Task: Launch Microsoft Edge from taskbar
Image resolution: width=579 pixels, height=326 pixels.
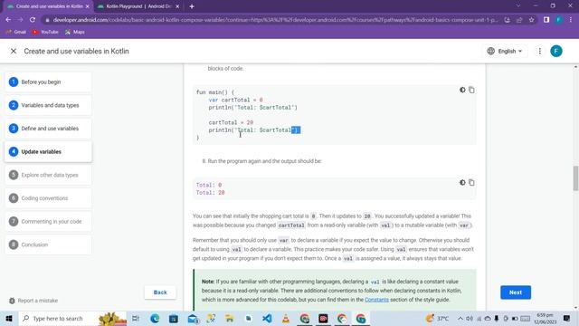Action: pos(155,318)
